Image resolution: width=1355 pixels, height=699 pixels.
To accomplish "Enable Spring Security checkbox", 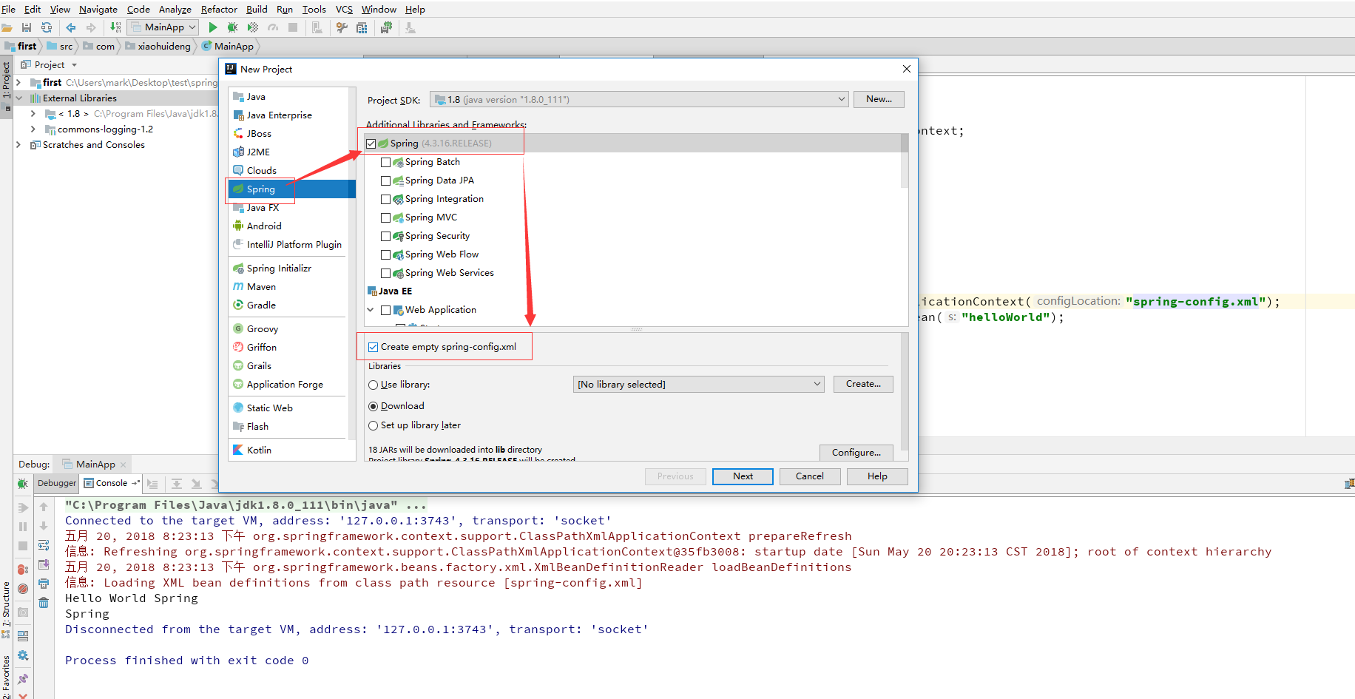I will pyautogui.click(x=385, y=236).
